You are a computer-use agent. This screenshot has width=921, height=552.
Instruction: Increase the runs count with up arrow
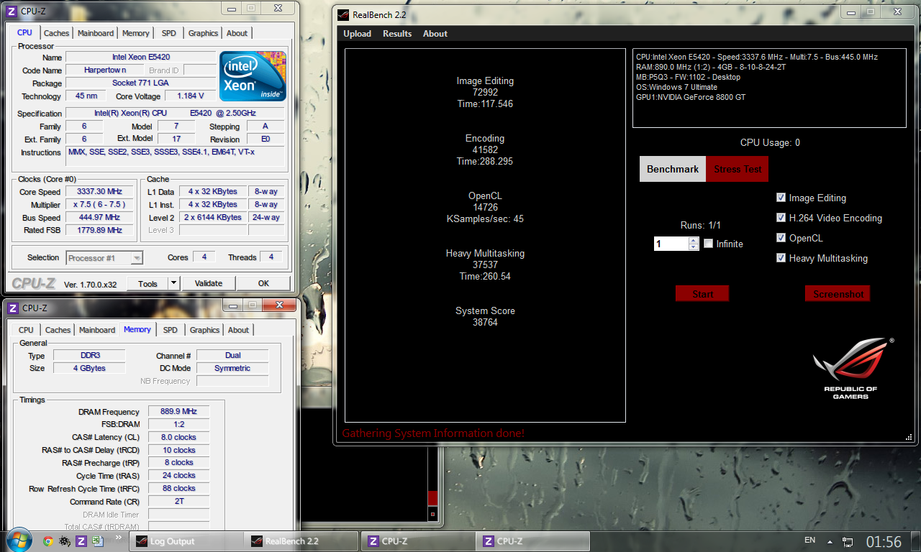pyautogui.click(x=694, y=241)
